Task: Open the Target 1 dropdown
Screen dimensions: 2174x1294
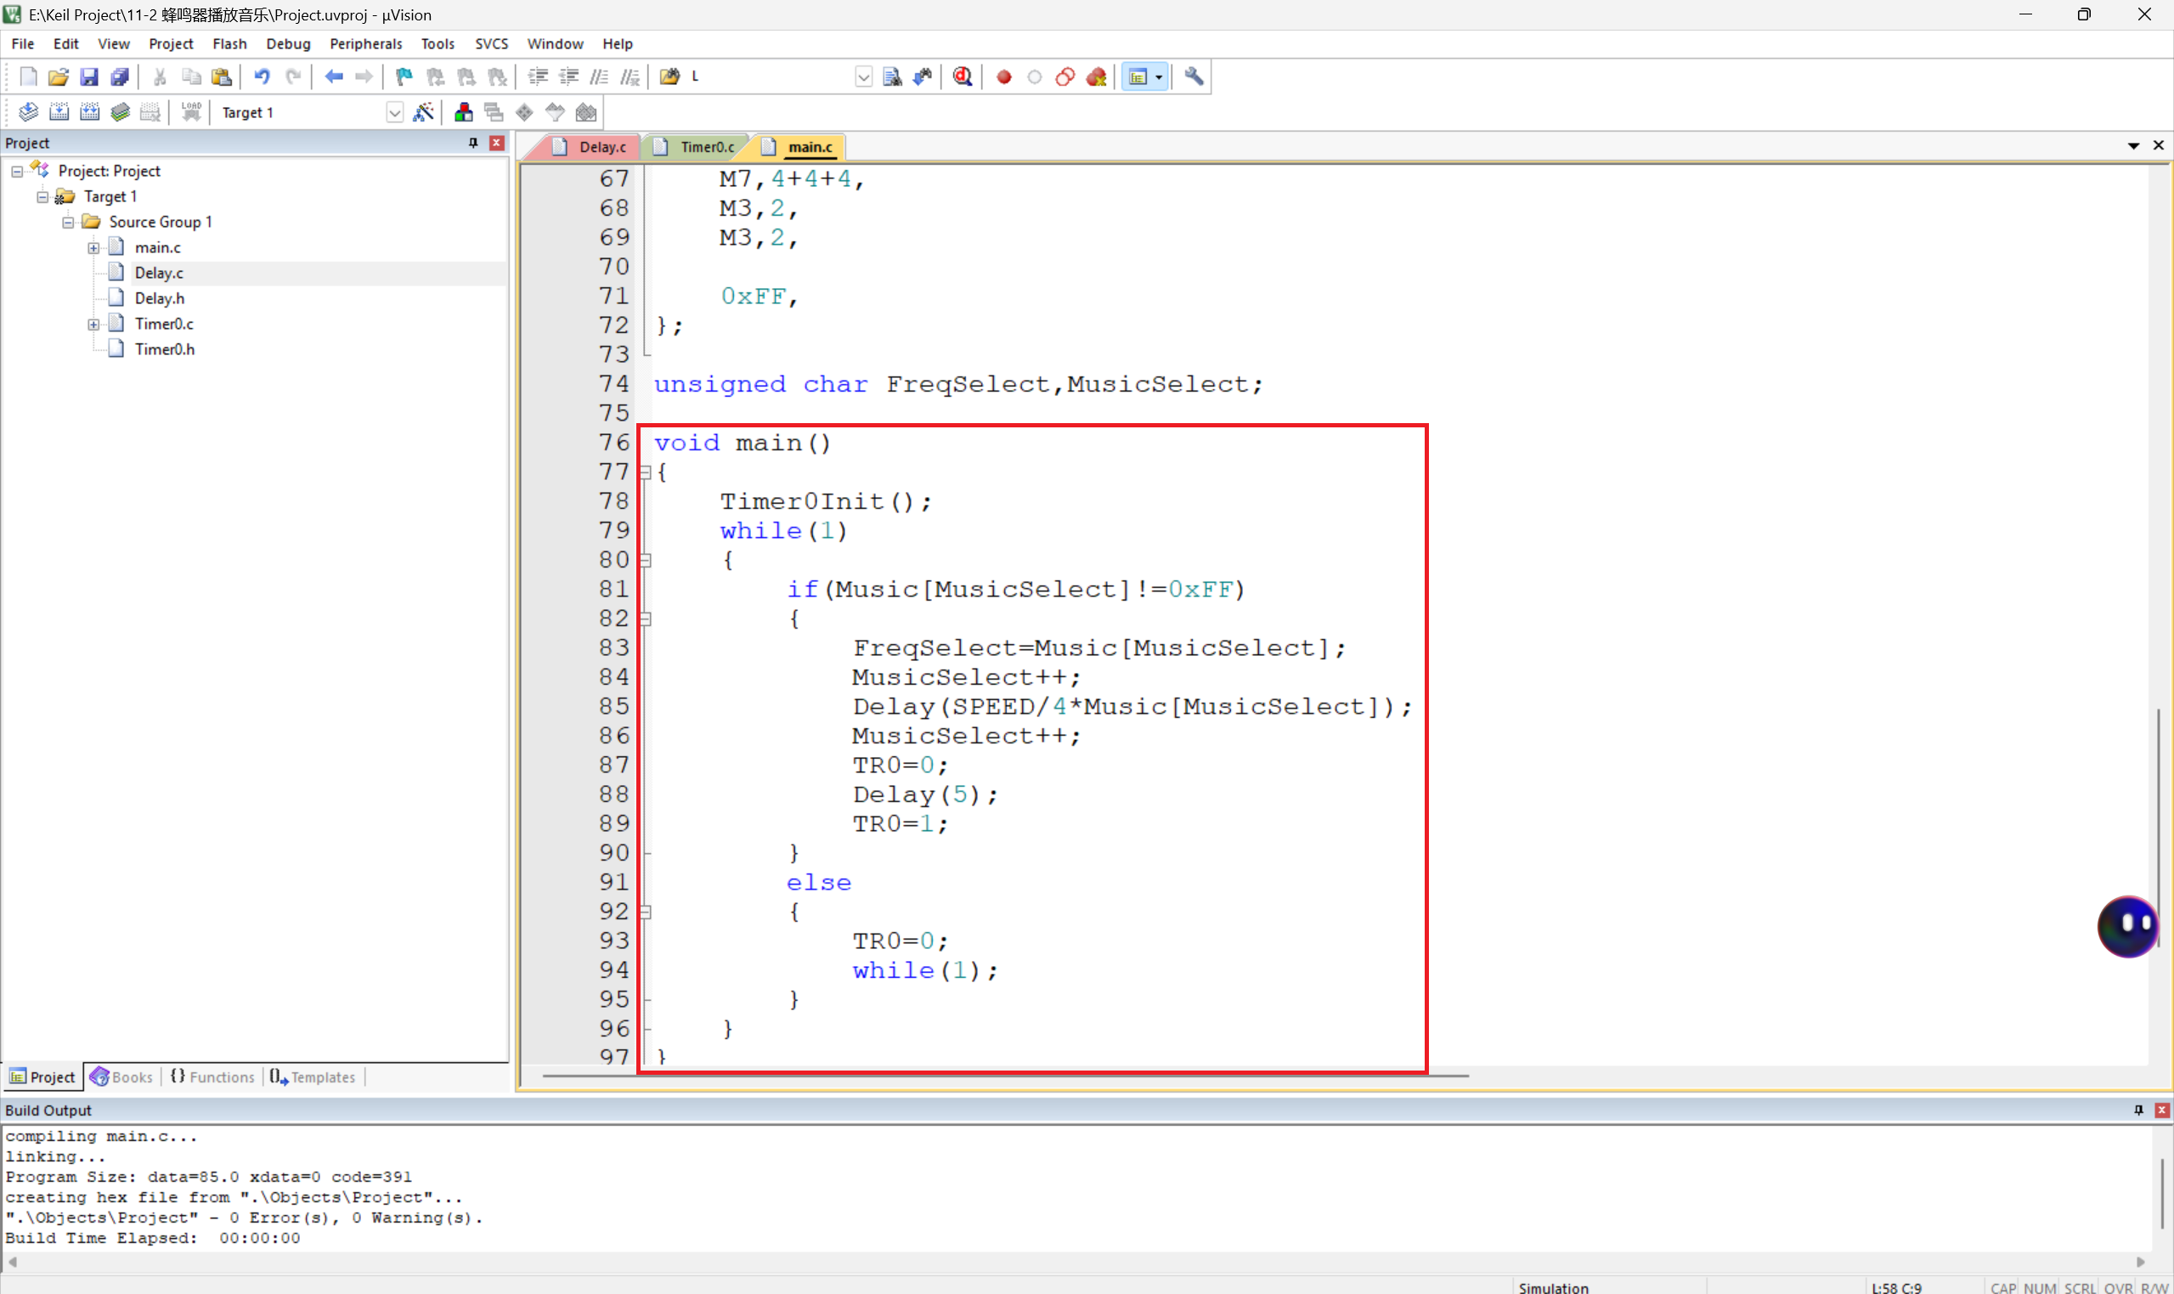Action: pyautogui.click(x=394, y=112)
